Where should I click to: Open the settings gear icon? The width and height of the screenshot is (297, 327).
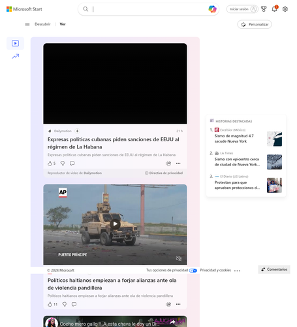tap(285, 9)
